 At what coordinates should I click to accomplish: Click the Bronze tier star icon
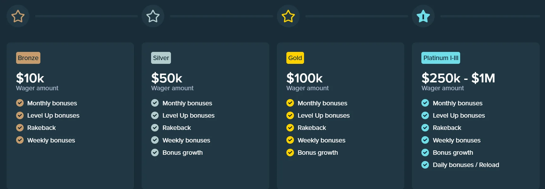tap(18, 16)
